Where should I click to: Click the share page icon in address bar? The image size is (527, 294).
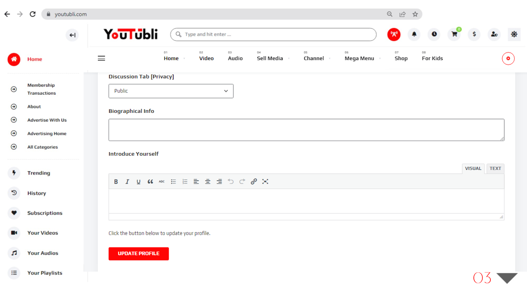(403, 14)
